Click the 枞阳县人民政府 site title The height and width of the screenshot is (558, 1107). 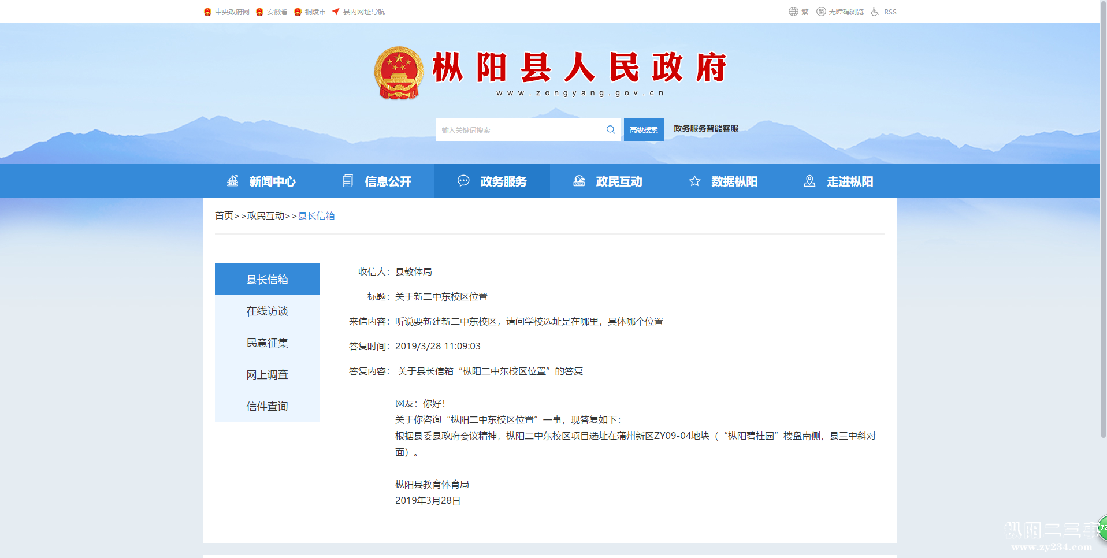pyautogui.click(x=579, y=68)
